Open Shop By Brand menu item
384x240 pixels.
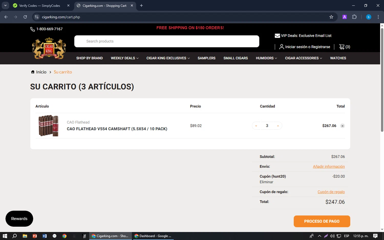(x=89, y=58)
